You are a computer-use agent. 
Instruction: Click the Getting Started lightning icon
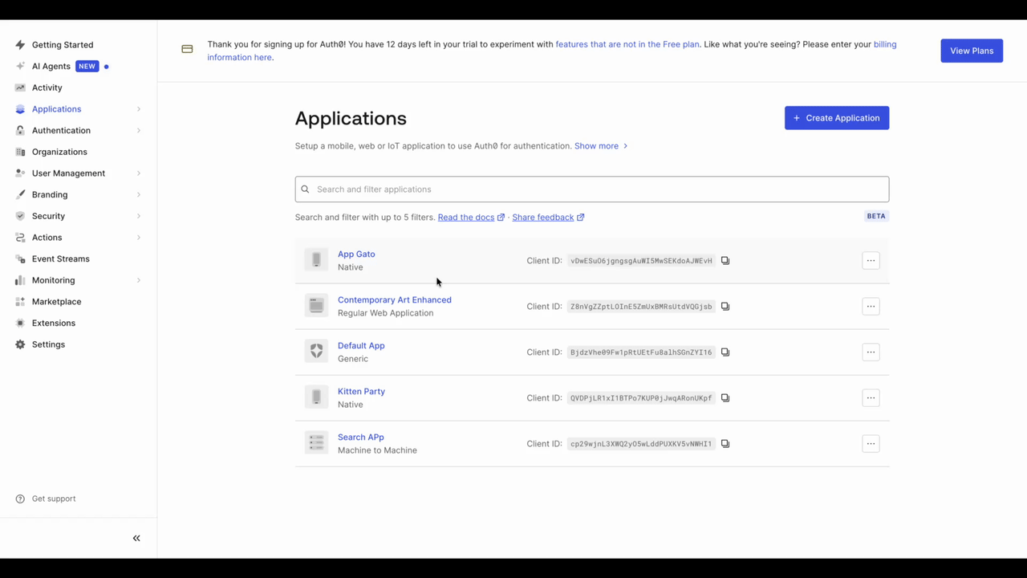click(20, 45)
